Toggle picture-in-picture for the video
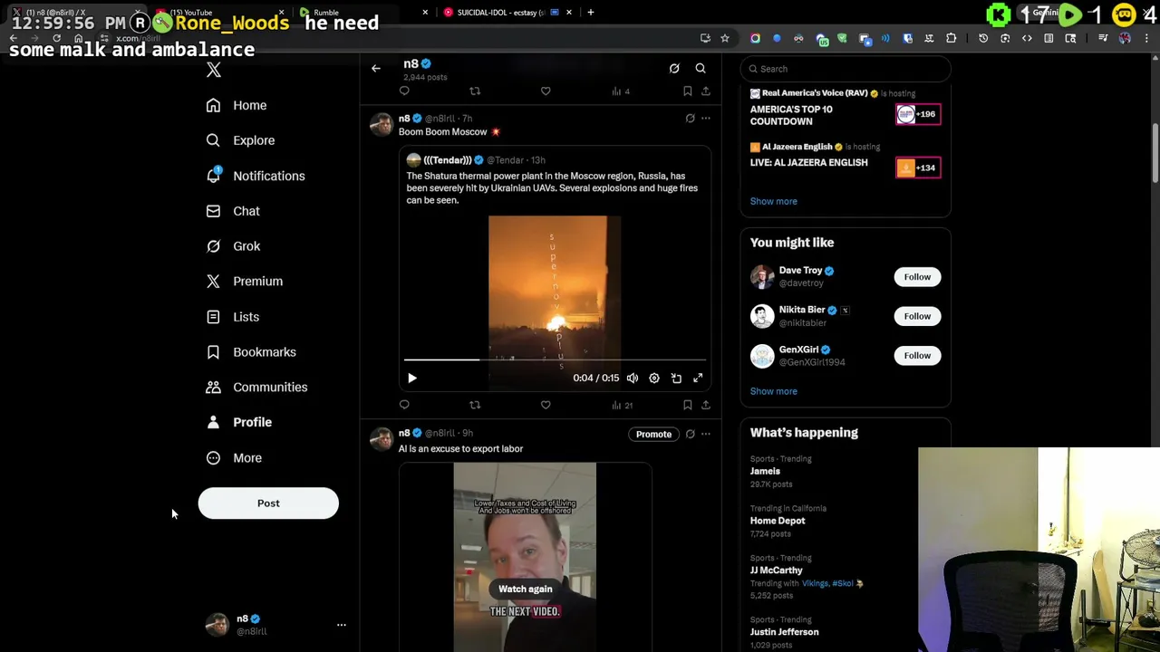Image resolution: width=1160 pixels, height=652 pixels. pyautogui.click(x=676, y=379)
